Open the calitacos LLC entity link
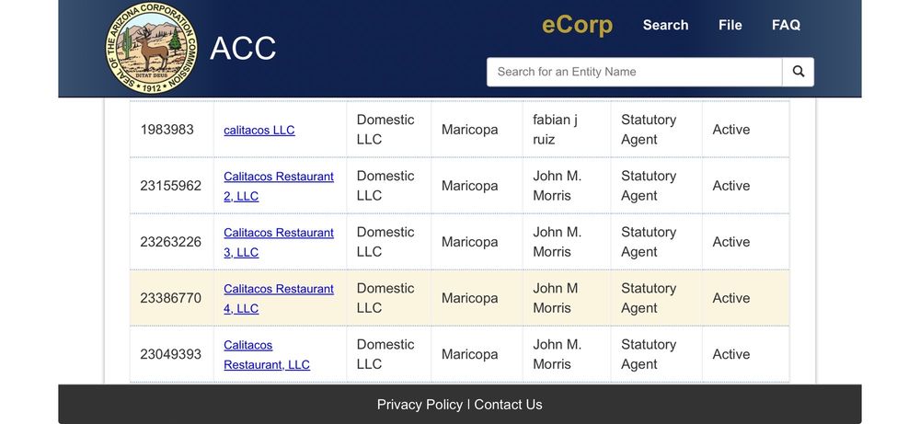The height and width of the screenshot is (424, 920). pos(259,131)
